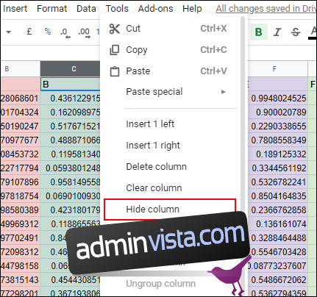317x297 pixels.
Task: Toggle Bold formatting in toolbar
Action: (x=259, y=32)
